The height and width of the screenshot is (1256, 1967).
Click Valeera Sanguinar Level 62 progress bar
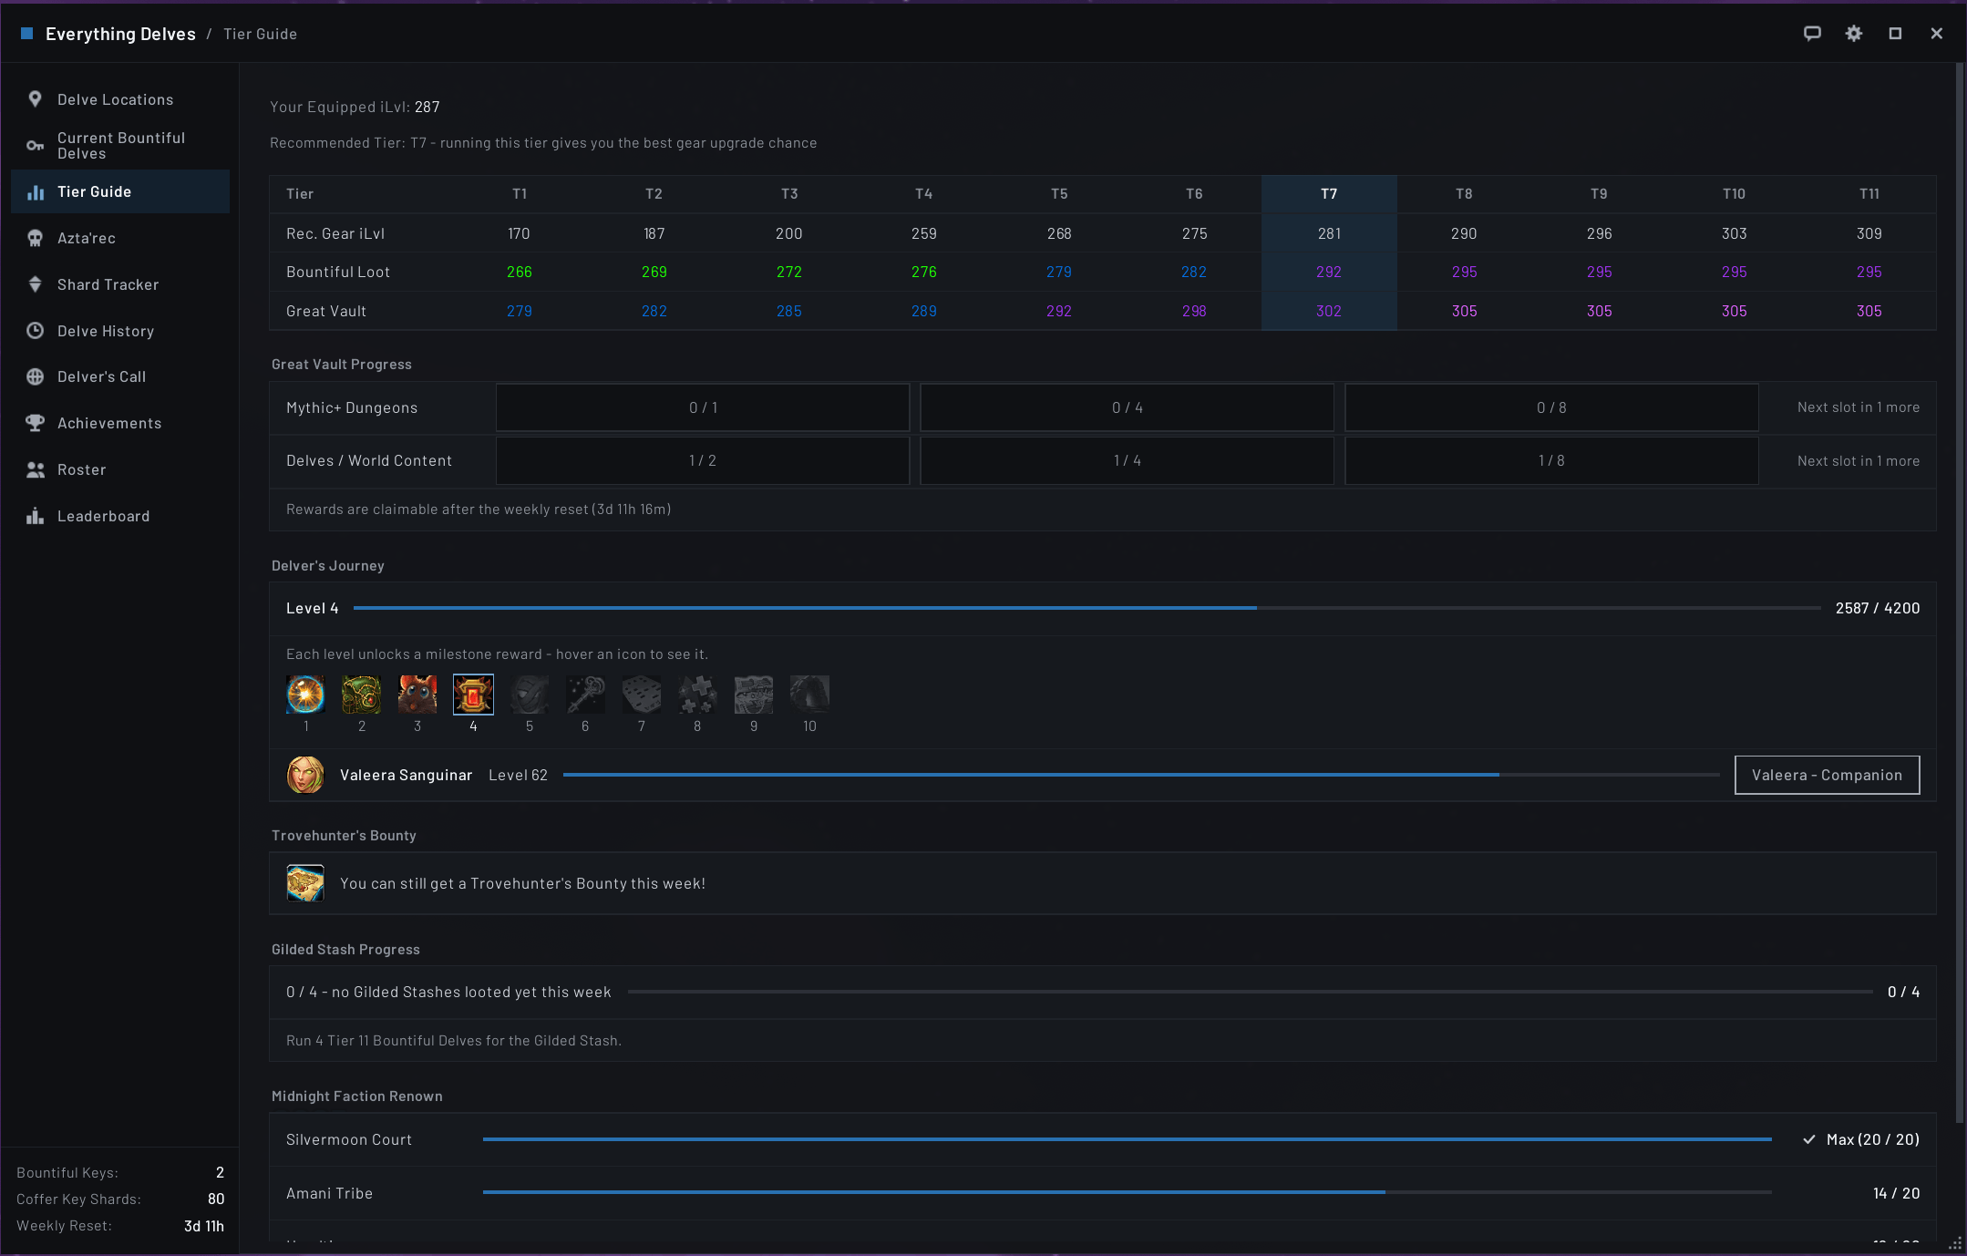1141,775
